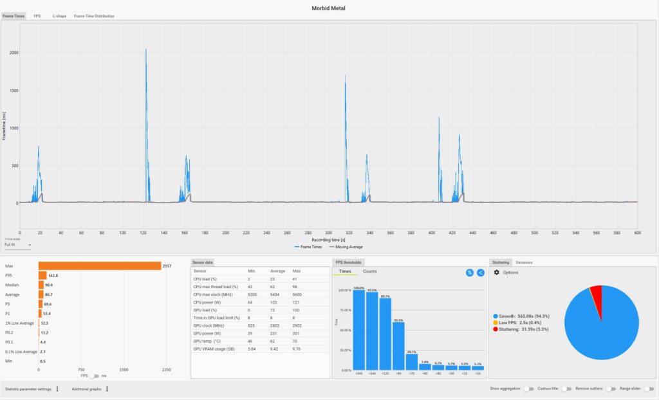Turn on the Range slider toggle
The height and width of the screenshot is (400, 659).
649,388
